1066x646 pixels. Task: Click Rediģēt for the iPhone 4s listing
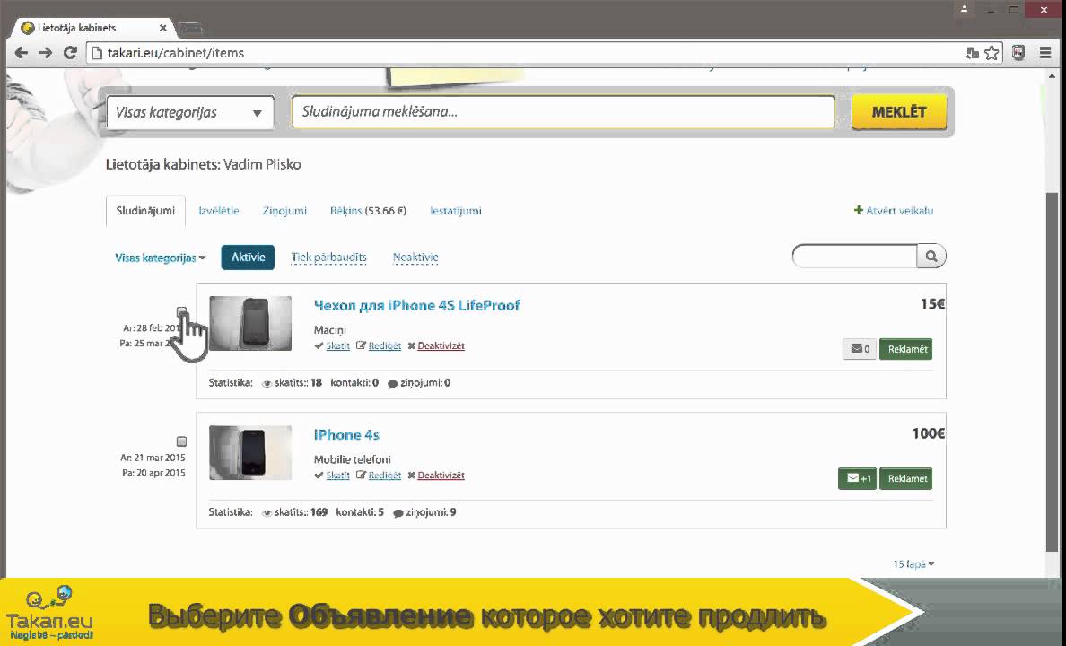click(x=384, y=476)
